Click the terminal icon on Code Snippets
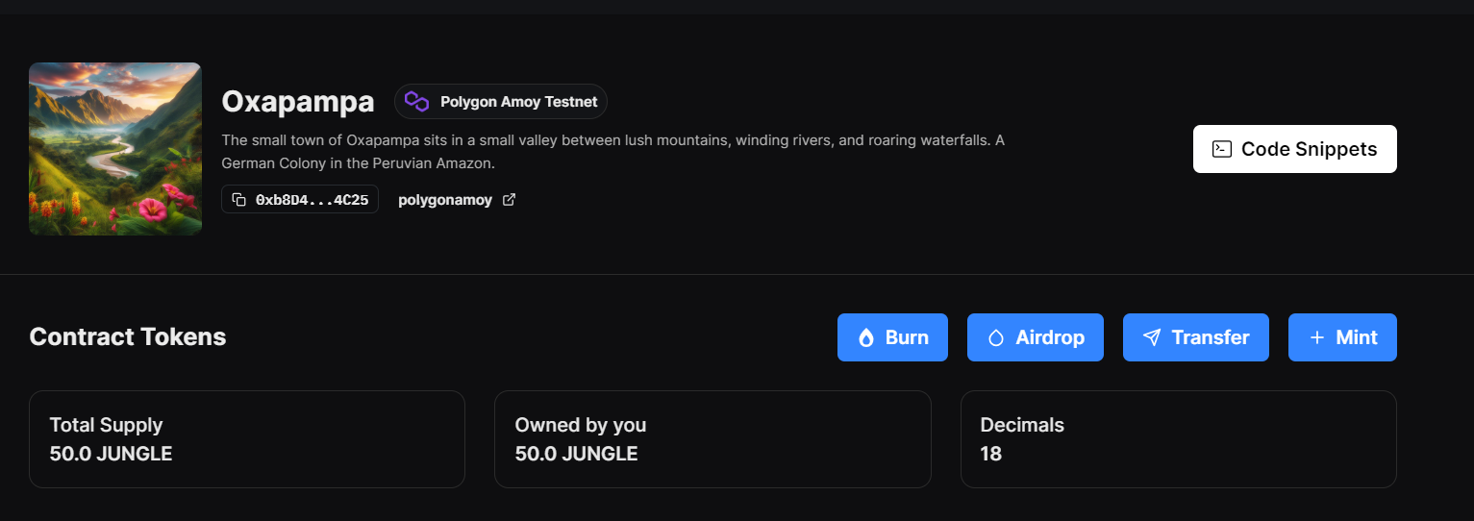1474x521 pixels. click(x=1221, y=149)
